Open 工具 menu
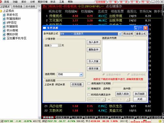The width and height of the screenshot is (164, 123). 61,2
